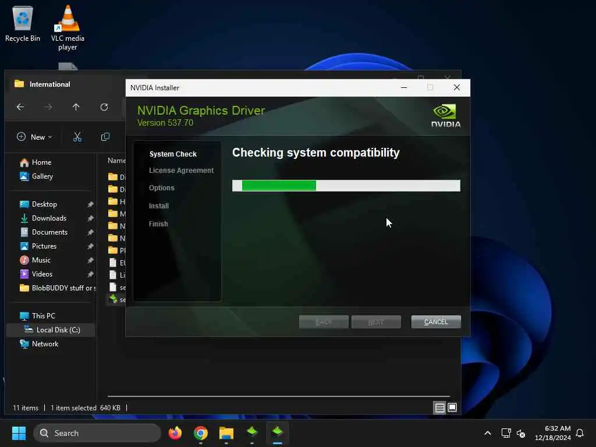Click the Cut scissors icon in Explorer
This screenshot has height=447, width=596.
click(77, 137)
